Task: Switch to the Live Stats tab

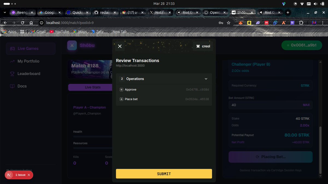Action: click(x=93, y=87)
